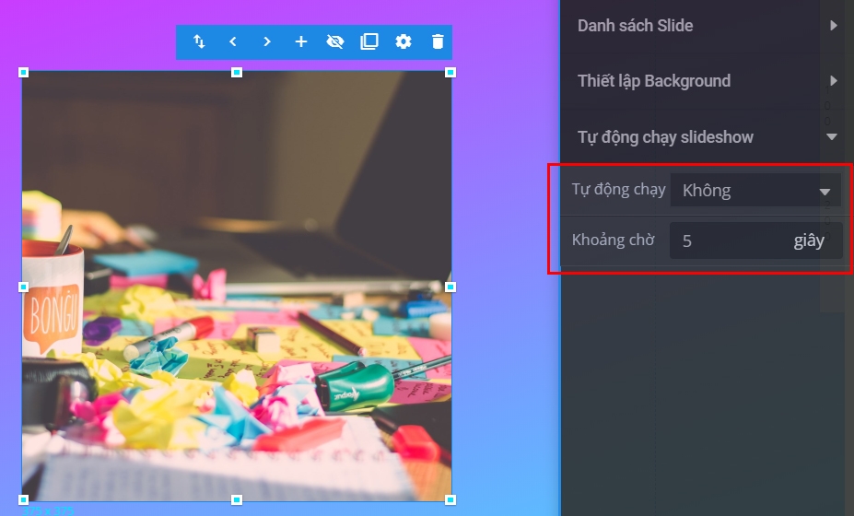Viewport: 854px width, 516px height.
Task: Go to previous slide with left chevron
Action: click(x=233, y=41)
